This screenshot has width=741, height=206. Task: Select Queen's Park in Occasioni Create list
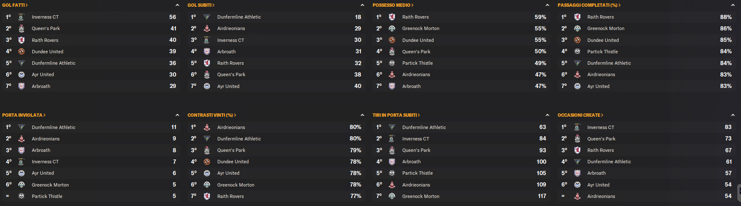pyautogui.click(x=601, y=139)
